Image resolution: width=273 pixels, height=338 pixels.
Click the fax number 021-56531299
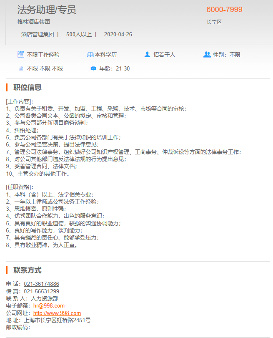point(41,291)
